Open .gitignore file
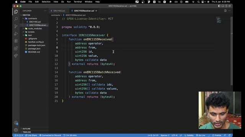This screenshot has height=137, width=245. 33,38
